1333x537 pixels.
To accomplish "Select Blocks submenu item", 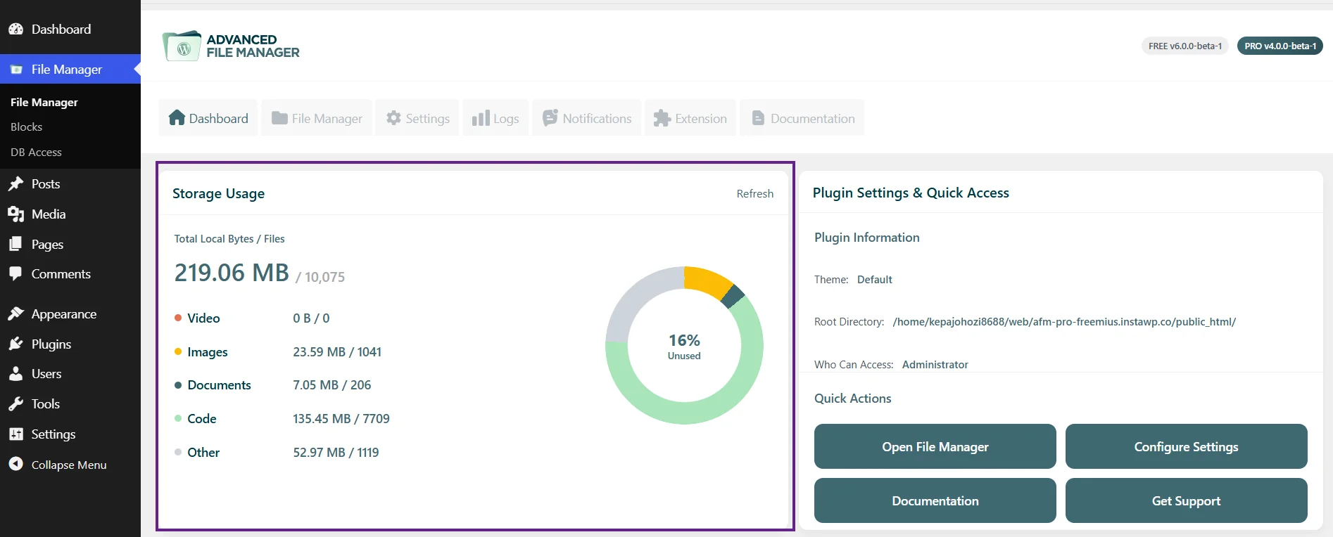I will click(27, 127).
